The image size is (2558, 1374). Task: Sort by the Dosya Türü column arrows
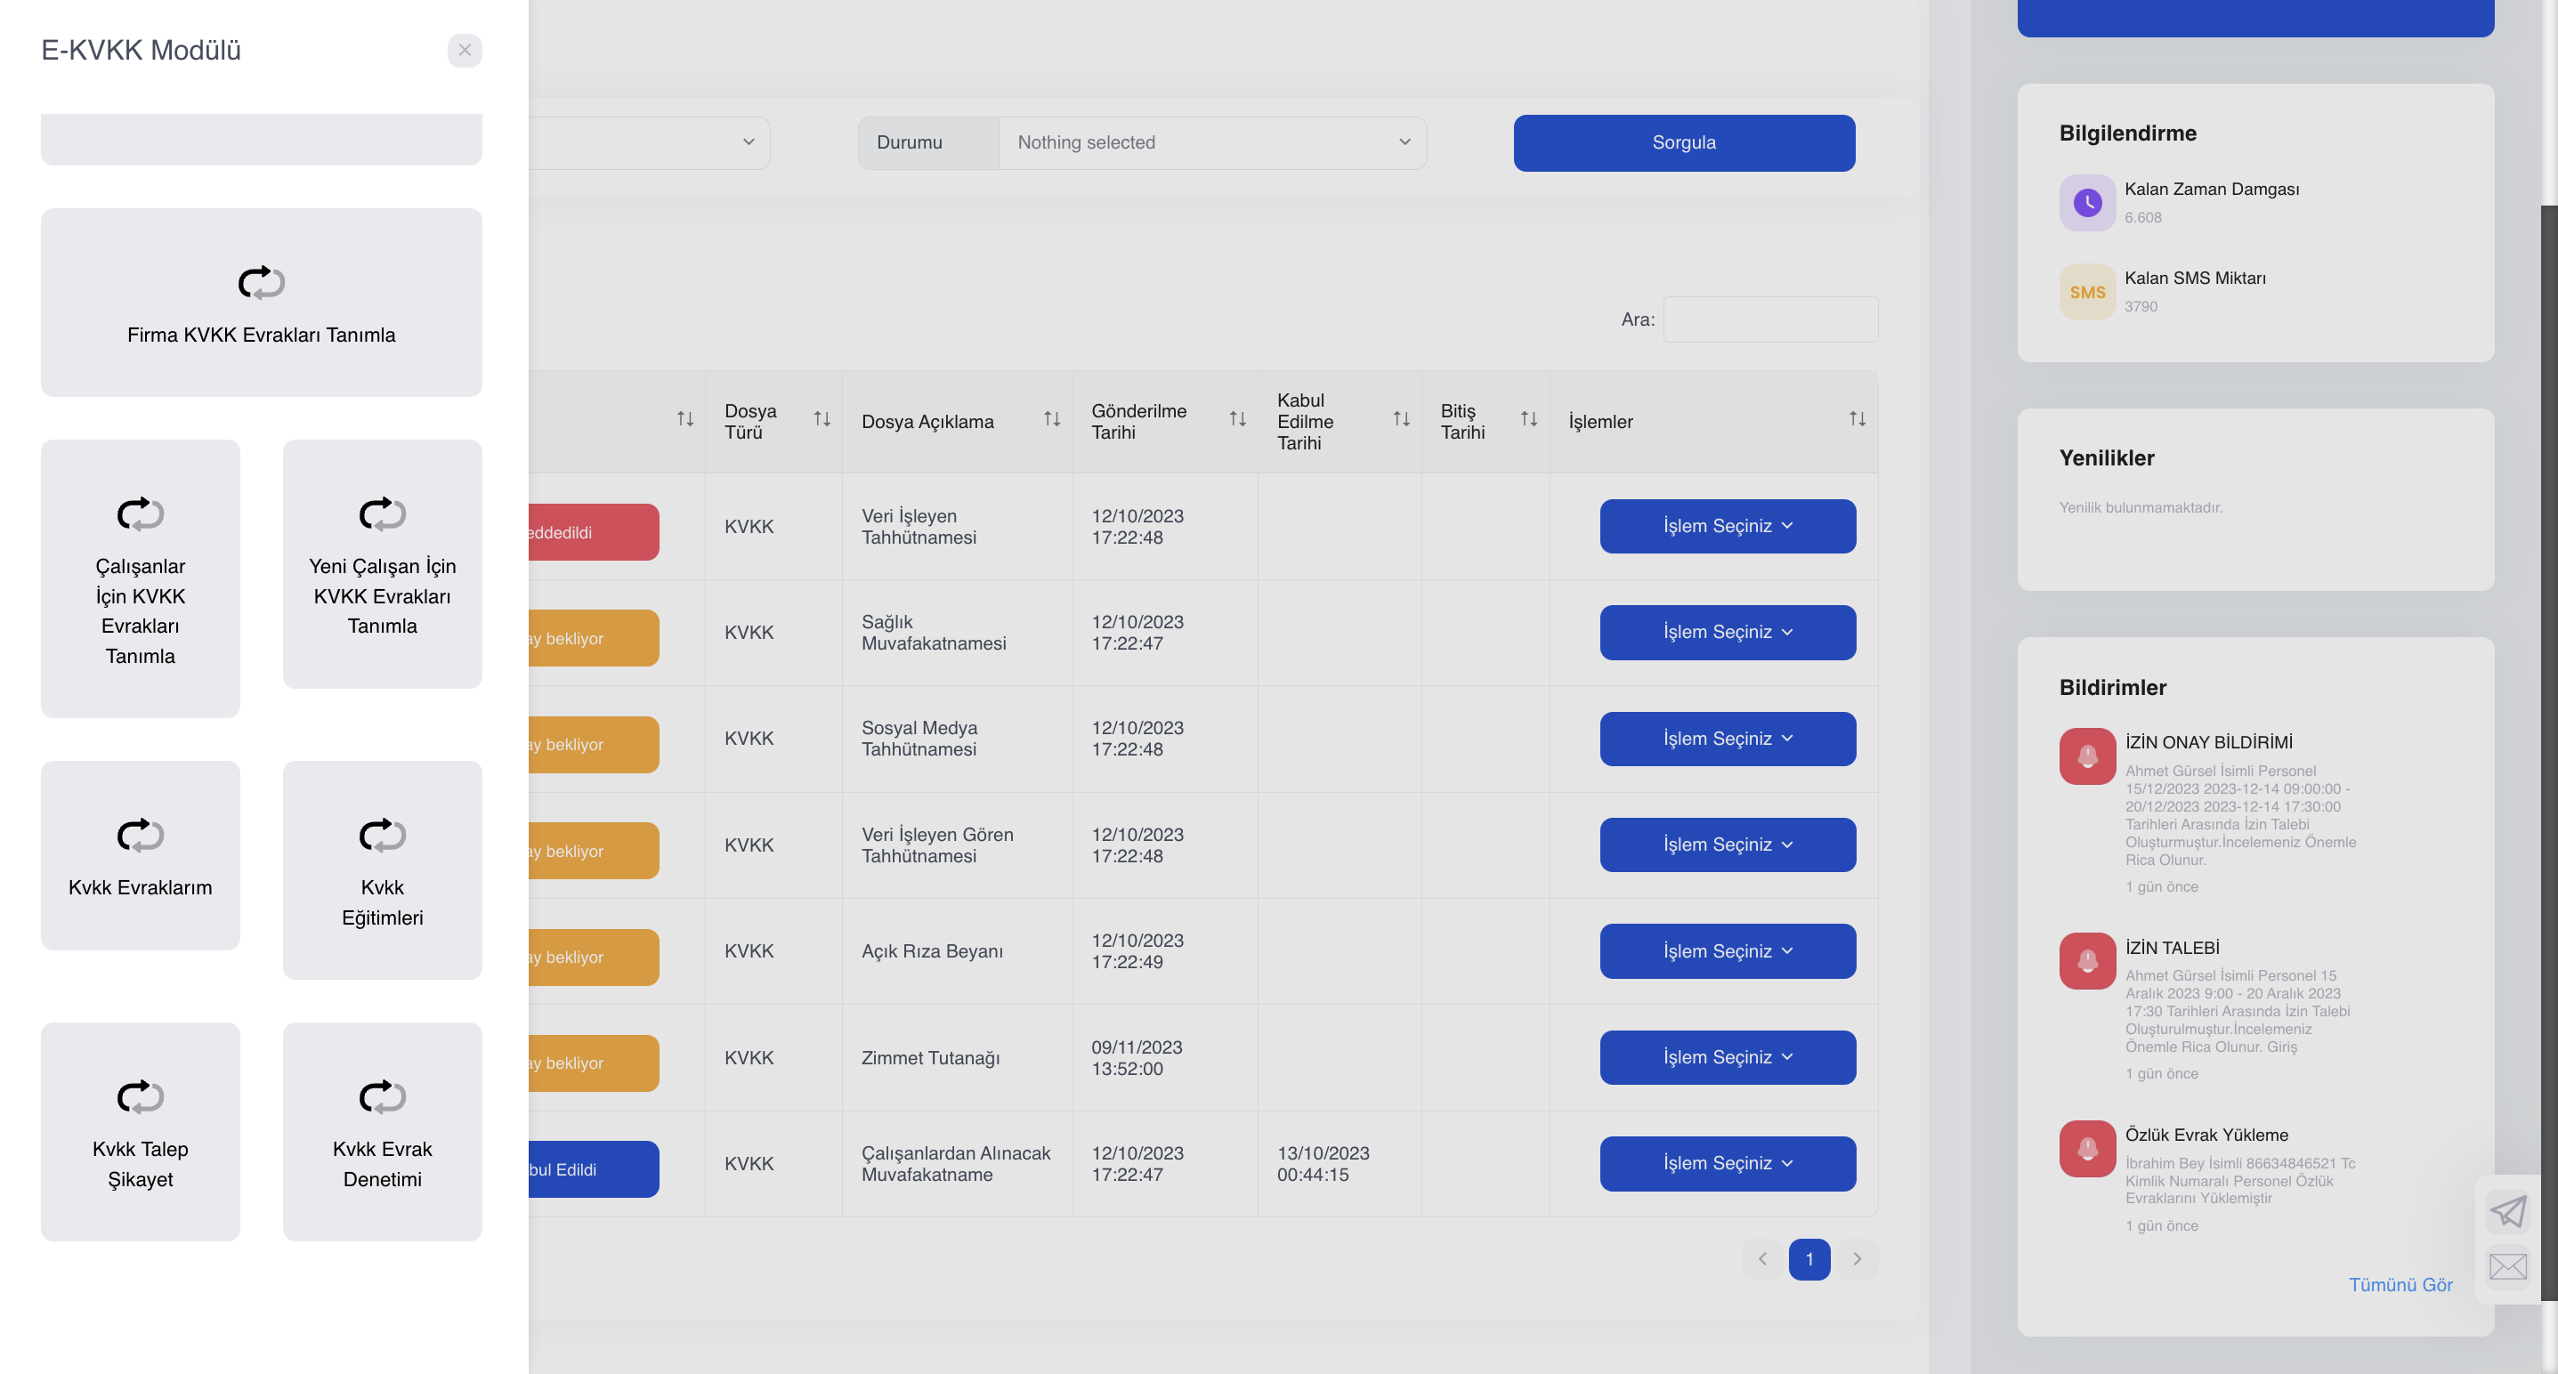click(x=822, y=419)
